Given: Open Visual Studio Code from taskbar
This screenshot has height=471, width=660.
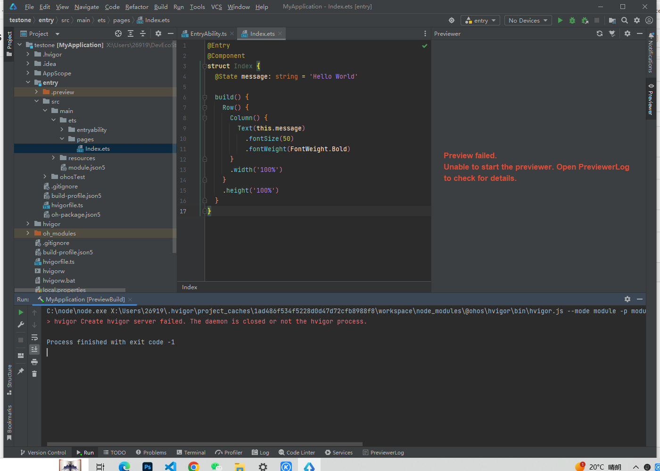Looking at the screenshot, I should (170, 466).
